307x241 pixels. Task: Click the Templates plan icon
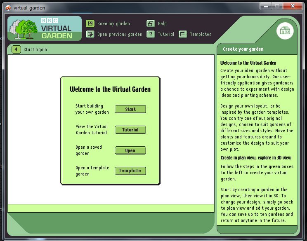click(183, 35)
